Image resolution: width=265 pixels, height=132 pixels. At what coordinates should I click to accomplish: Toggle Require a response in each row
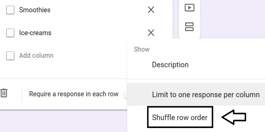125,94
